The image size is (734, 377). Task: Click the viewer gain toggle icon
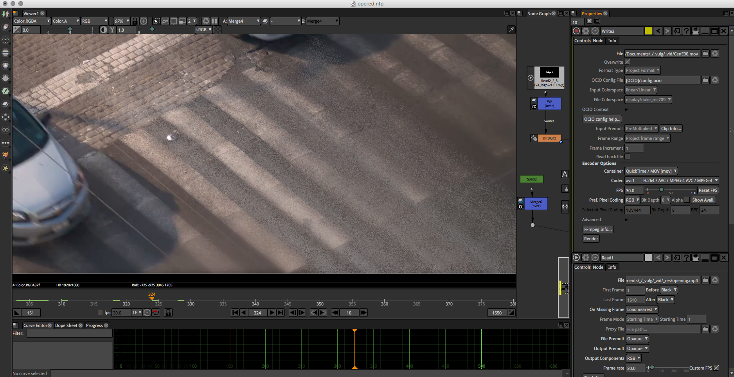[17, 30]
